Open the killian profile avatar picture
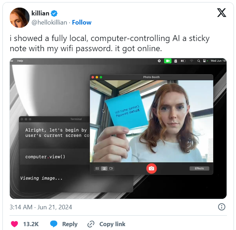The height and width of the screenshot is (230, 236). pyautogui.click(x=19, y=18)
